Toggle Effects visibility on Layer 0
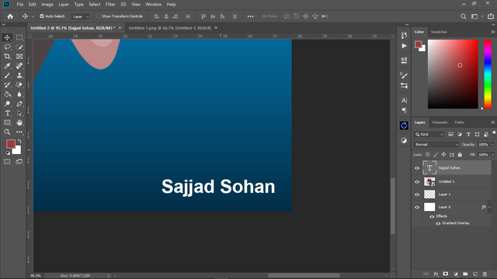The image size is (497, 279). pyautogui.click(x=432, y=217)
